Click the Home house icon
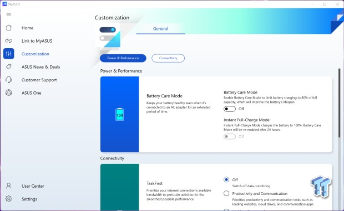 coord(9,28)
